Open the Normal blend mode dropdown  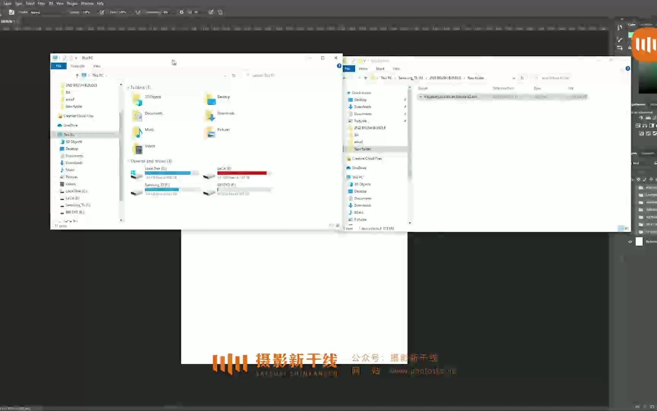point(36,12)
